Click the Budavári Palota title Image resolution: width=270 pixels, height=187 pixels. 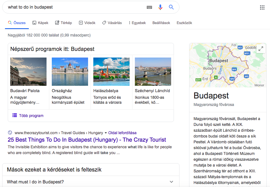(x=25, y=91)
